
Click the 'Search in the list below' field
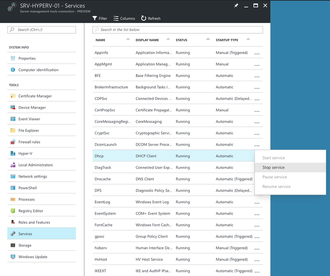(x=178, y=30)
